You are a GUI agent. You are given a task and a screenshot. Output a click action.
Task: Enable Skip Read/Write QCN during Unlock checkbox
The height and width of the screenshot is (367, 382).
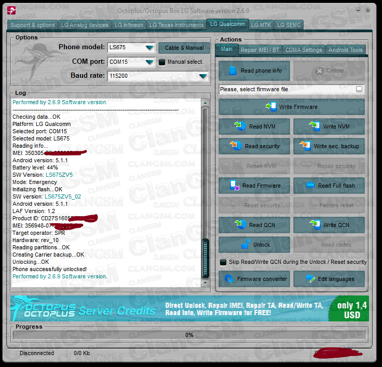223,262
